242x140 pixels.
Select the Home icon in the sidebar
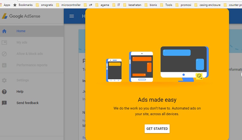[4, 31]
